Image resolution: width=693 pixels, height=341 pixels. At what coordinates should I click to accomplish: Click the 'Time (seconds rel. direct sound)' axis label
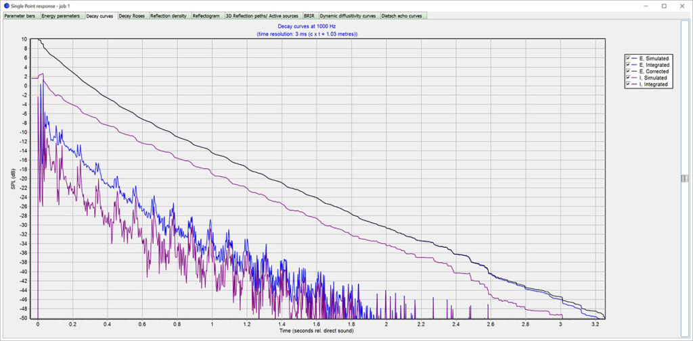317,331
